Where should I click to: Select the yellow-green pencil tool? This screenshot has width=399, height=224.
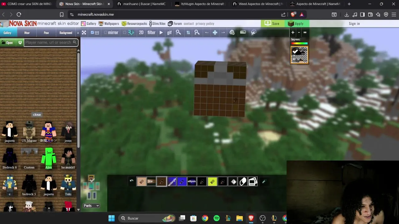(212, 182)
